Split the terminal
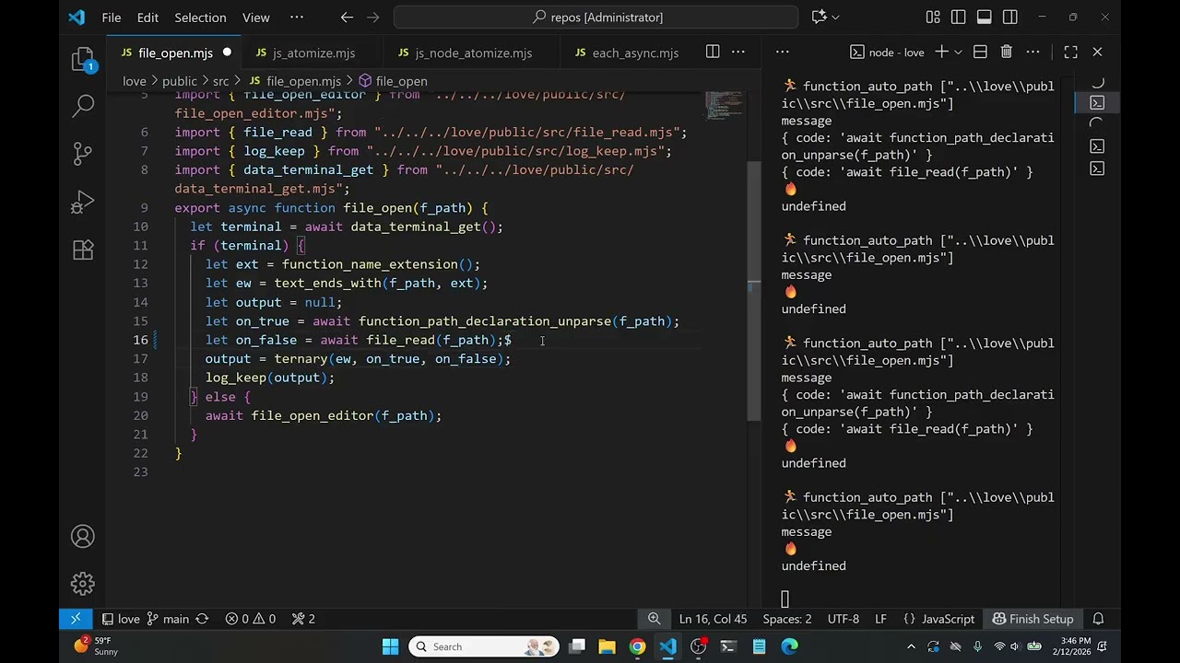Viewport: 1180px width, 663px height. (980, 52)
